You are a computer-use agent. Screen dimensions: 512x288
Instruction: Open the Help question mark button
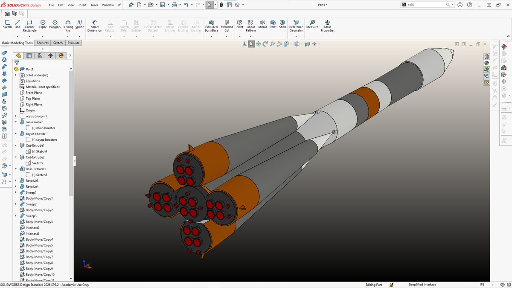(470, 5)
